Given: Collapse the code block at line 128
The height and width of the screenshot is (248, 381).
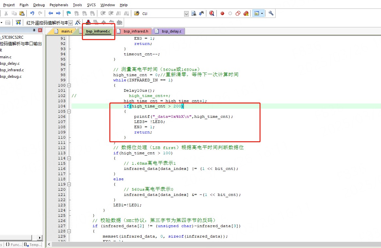Looking at the screenshot, I should pos(69,231).
